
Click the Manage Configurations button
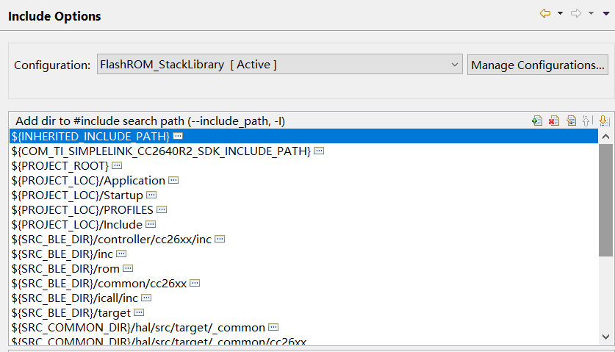pos(537,65)
